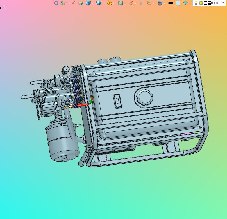Expand the layers stack dropdown arrow
227x219 pixels.
coord(190,3)
